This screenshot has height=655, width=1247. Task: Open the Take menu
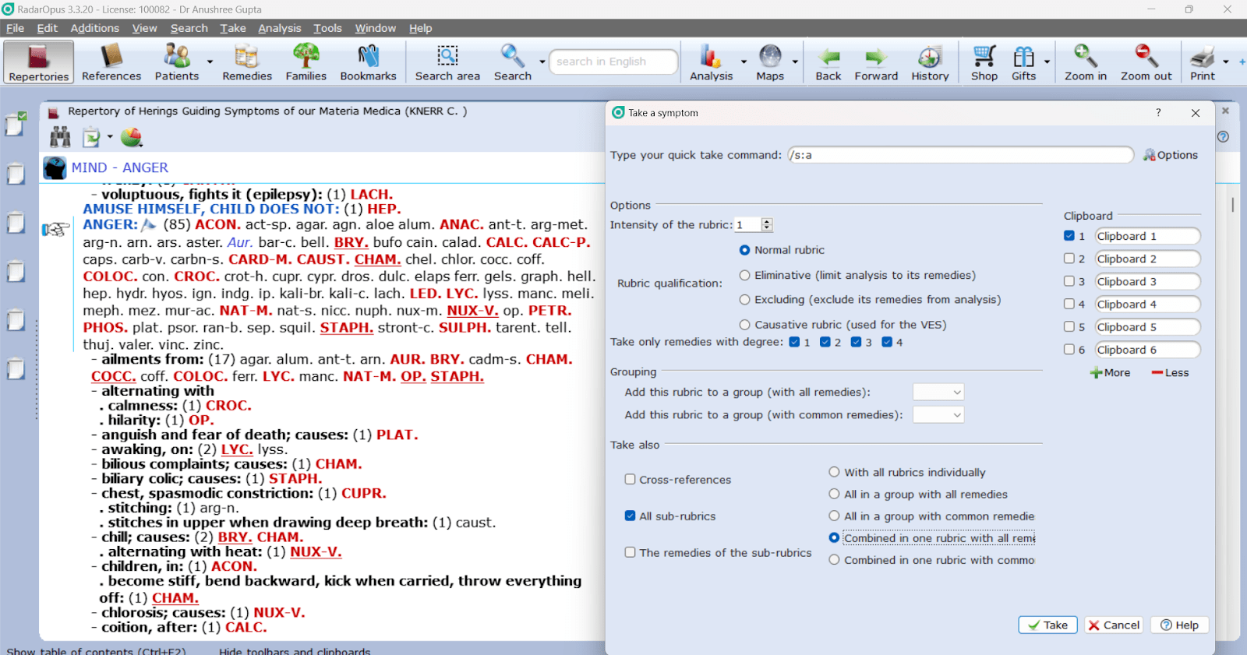[x=233, y=28]
